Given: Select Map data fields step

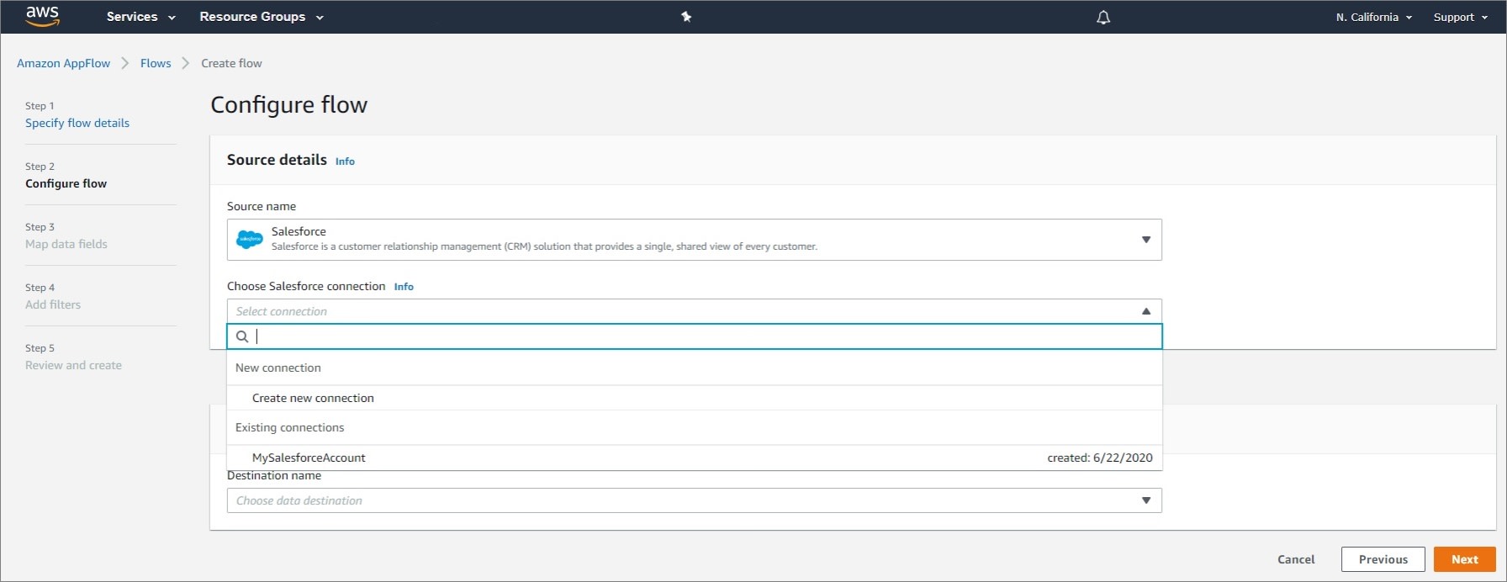Looking at the screenshot, I should point(66,244).
